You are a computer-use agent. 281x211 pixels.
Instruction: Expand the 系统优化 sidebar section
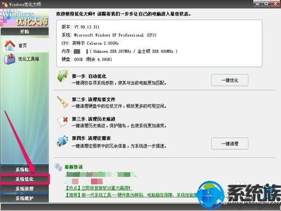pos(25,179)
